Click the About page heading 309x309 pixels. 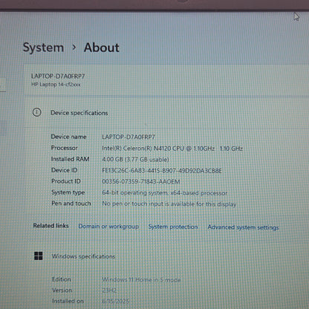tap(102, 48)
